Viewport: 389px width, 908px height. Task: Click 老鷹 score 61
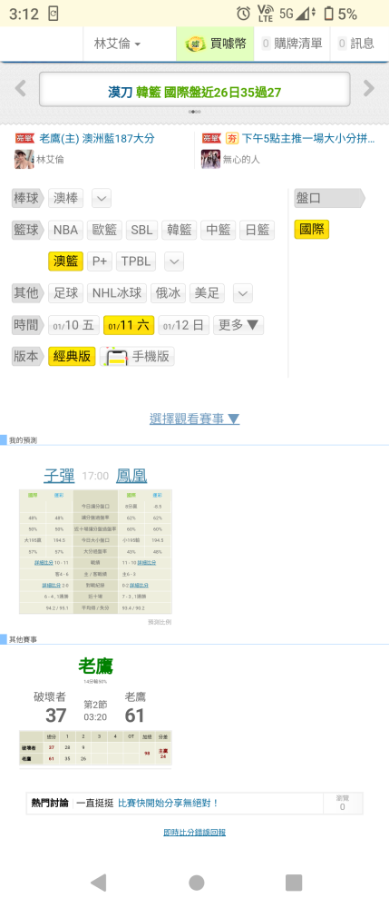tap(135, 716)
